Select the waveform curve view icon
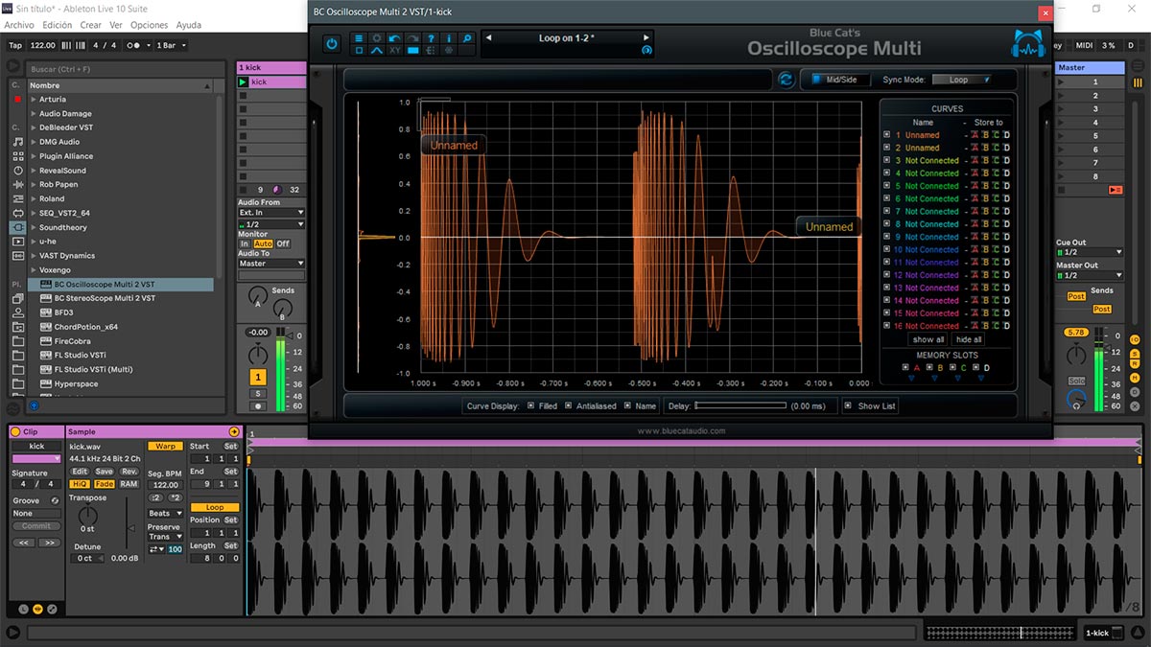This screenshot has width=1151, height=647. [x=377, y=50]
